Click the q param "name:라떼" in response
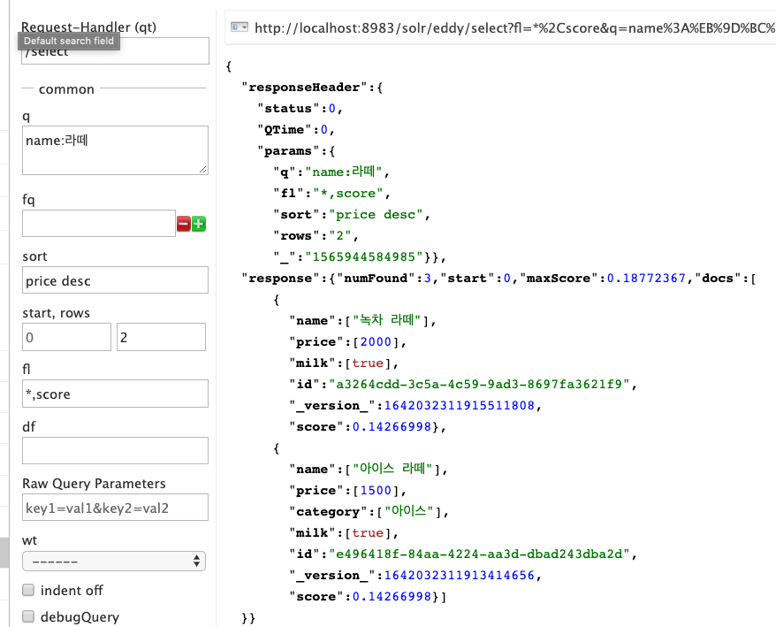This screenshot has width=776, height=627. click(x=344, y=172)
